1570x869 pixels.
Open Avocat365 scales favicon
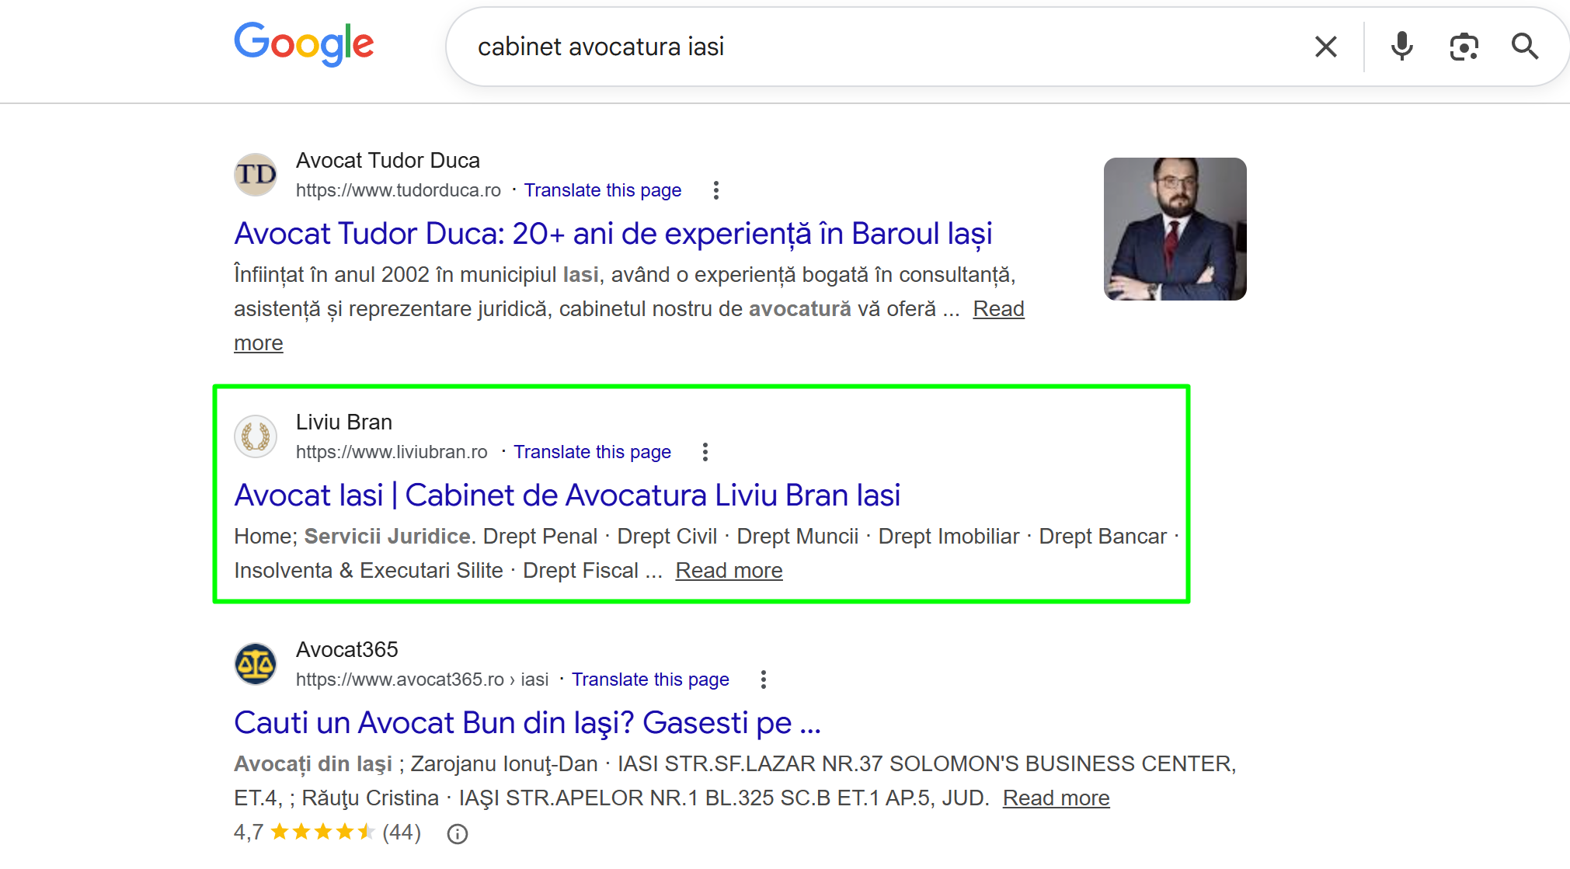[x=256, y=664]
